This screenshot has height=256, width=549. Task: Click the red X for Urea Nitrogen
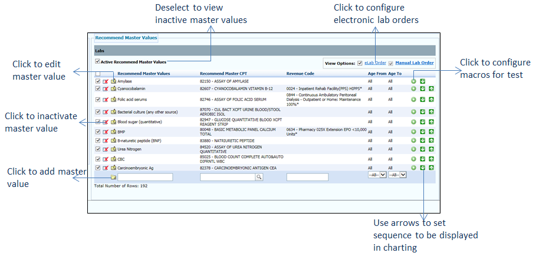pos(106,149)
